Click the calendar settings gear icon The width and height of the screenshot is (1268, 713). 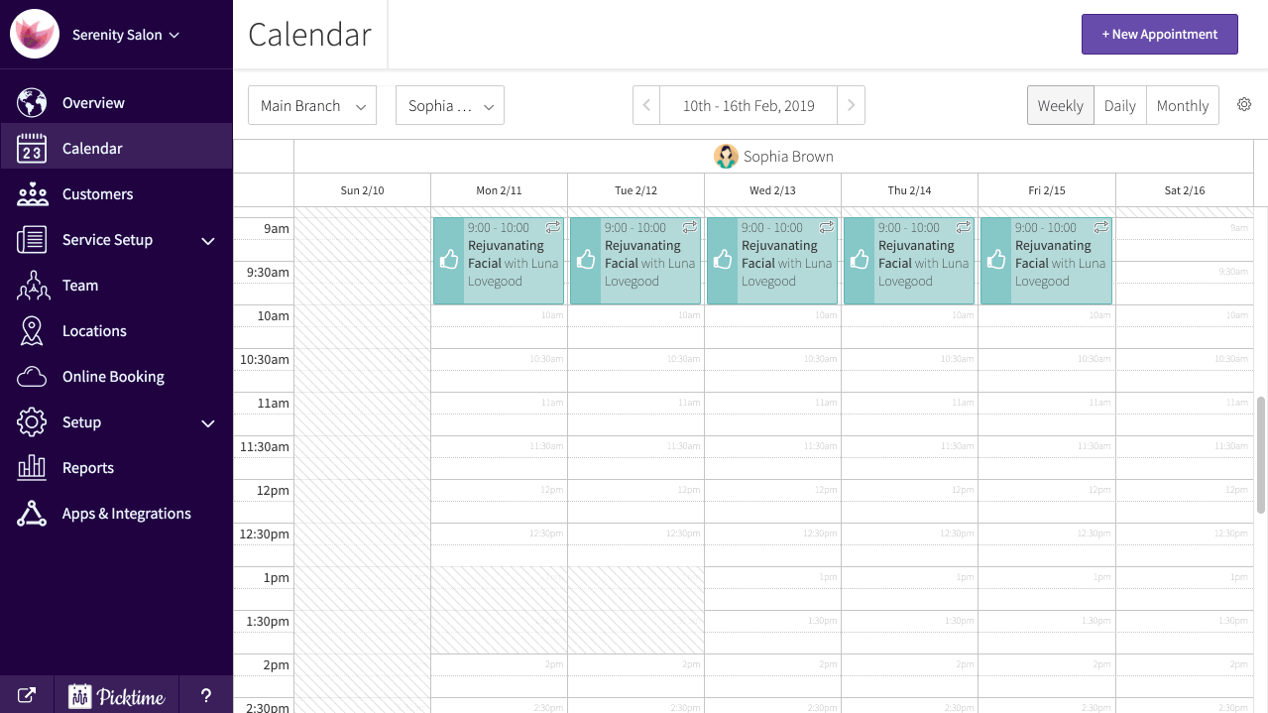(x=1244, y=105)
